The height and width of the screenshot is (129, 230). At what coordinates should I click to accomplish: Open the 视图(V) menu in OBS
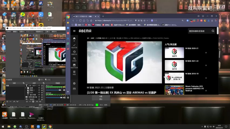tap(22, 32)
